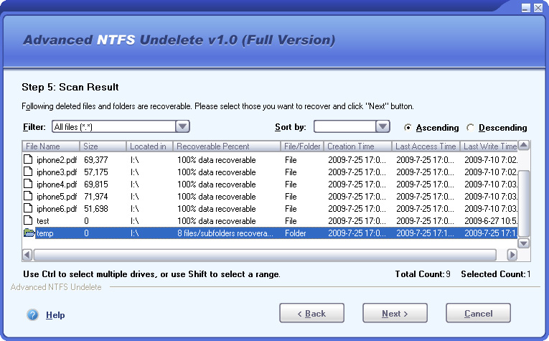Close the Advanced NTFS Undelete window
This screenshot has height=341, width=549.
pos(538,8)
